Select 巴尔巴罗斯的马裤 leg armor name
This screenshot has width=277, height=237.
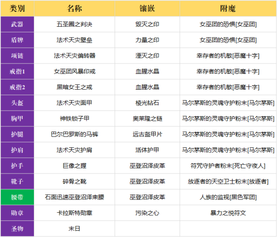pos(75,134)
